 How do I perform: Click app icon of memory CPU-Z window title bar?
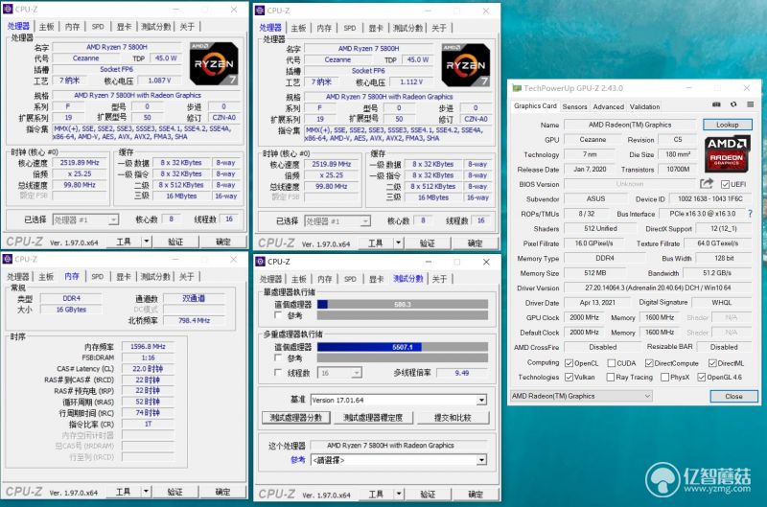click(8, 259)
